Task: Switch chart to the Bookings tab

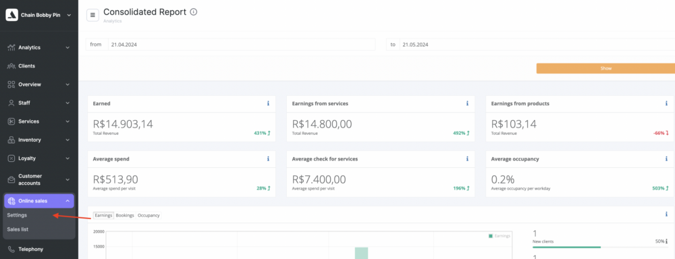Action: click(x=125, y=215)
